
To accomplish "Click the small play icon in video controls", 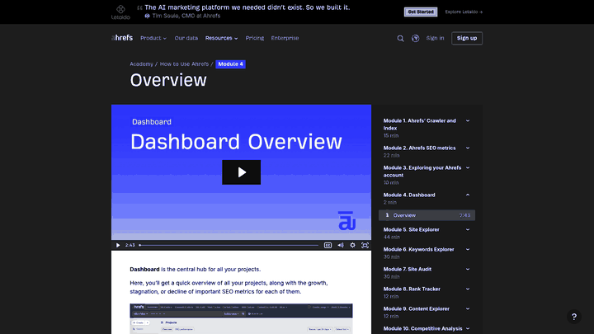I will click(x=118, y=245).
